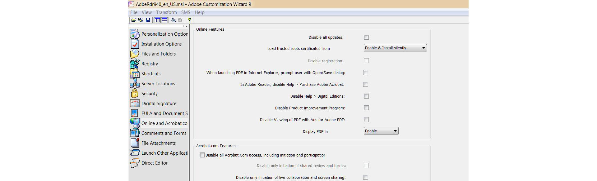Screen dimensions: 597x181
Task: Check the Disable all updates box
Action: [366, 37]
